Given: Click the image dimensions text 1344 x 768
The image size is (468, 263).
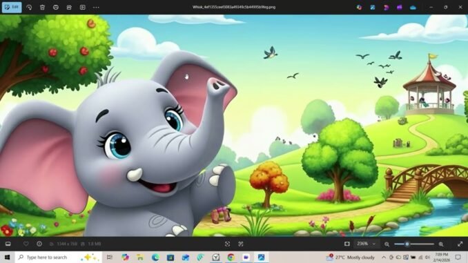Looking at the screenshot, I should (66, 244).
